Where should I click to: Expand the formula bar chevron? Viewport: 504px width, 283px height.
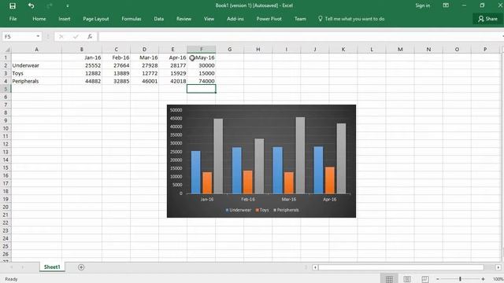point(502,37)
